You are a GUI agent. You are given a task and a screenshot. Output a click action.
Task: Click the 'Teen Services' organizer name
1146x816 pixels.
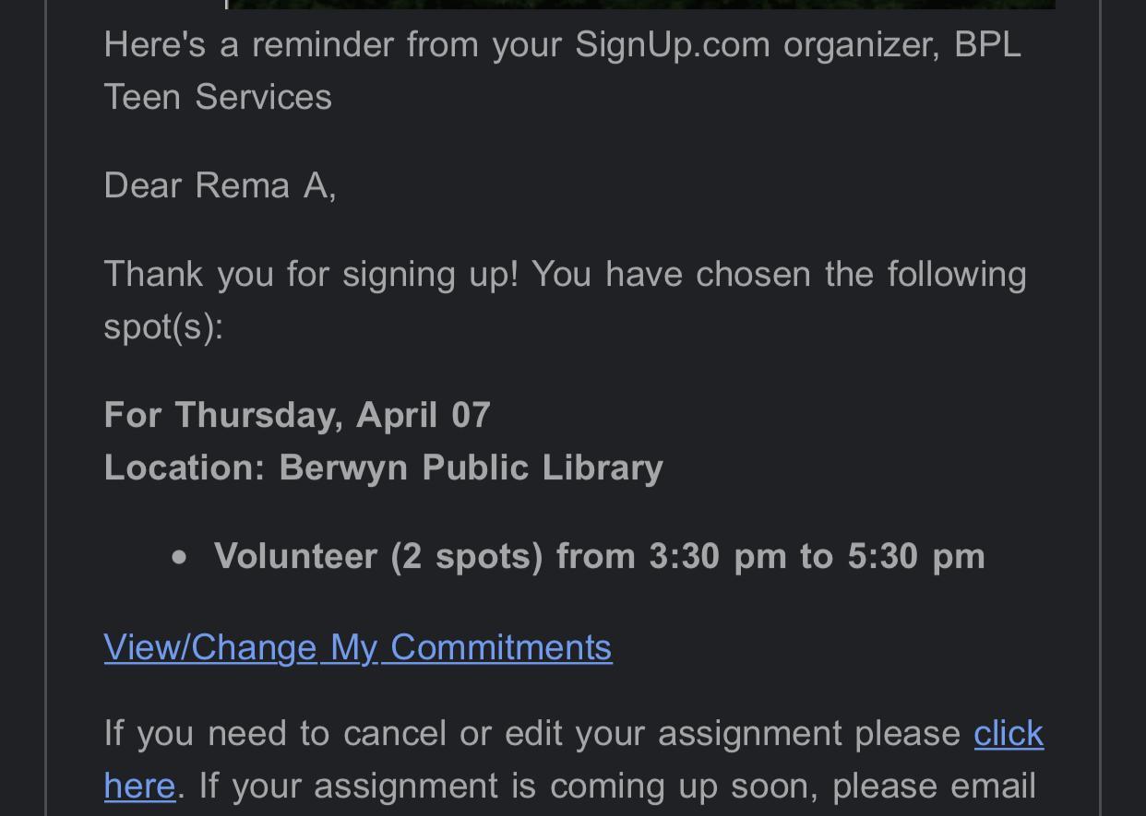pyautogui.click(x=218, y=97)
